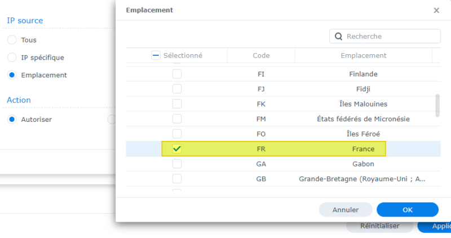The height and width of the screenshot is (238, 451).
Task: Check the Îles Féroé checkbox
Action: pyautogui.click(x=177, y=134)
